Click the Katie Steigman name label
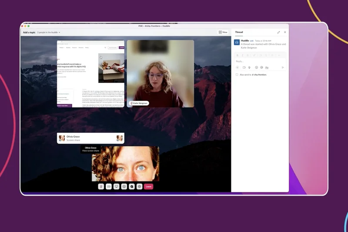Viewport: 348px width, 232px height. tap(139, 103)
